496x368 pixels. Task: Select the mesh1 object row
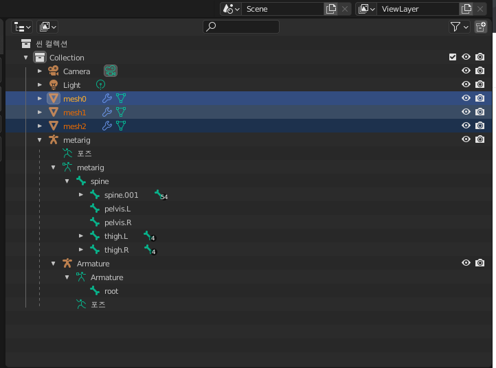click(x=249, y=112)
